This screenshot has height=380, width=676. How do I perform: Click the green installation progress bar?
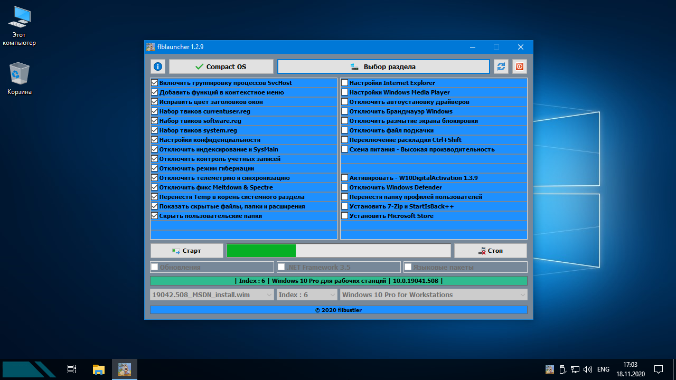339,251
